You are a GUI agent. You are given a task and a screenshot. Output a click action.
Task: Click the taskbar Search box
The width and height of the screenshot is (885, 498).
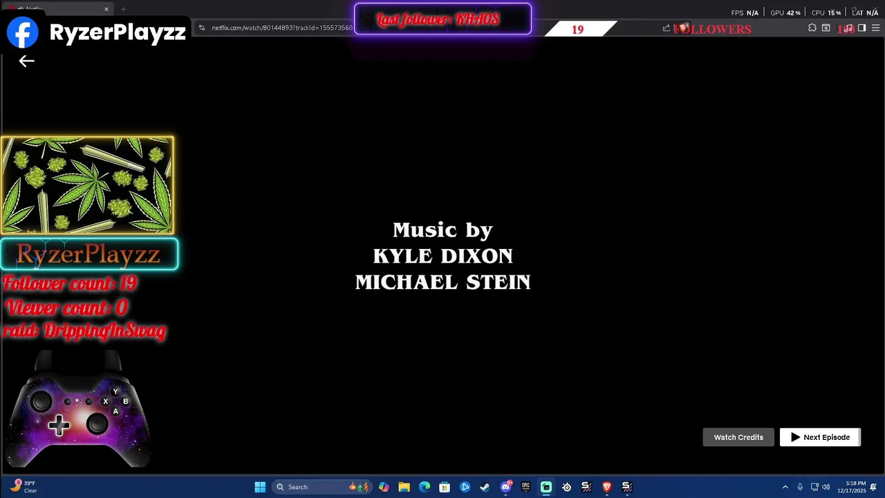pyautogui.click(x=322, y=487)
